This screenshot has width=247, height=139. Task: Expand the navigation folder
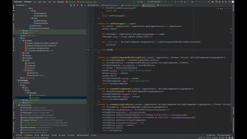point(21,58)
